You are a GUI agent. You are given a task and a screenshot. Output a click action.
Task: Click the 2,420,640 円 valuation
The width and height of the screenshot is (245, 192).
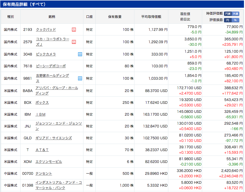(232, 171)
